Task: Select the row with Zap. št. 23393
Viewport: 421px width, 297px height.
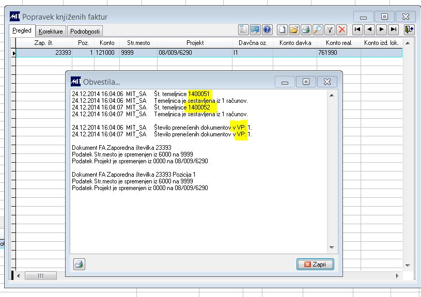Action: 209,53
